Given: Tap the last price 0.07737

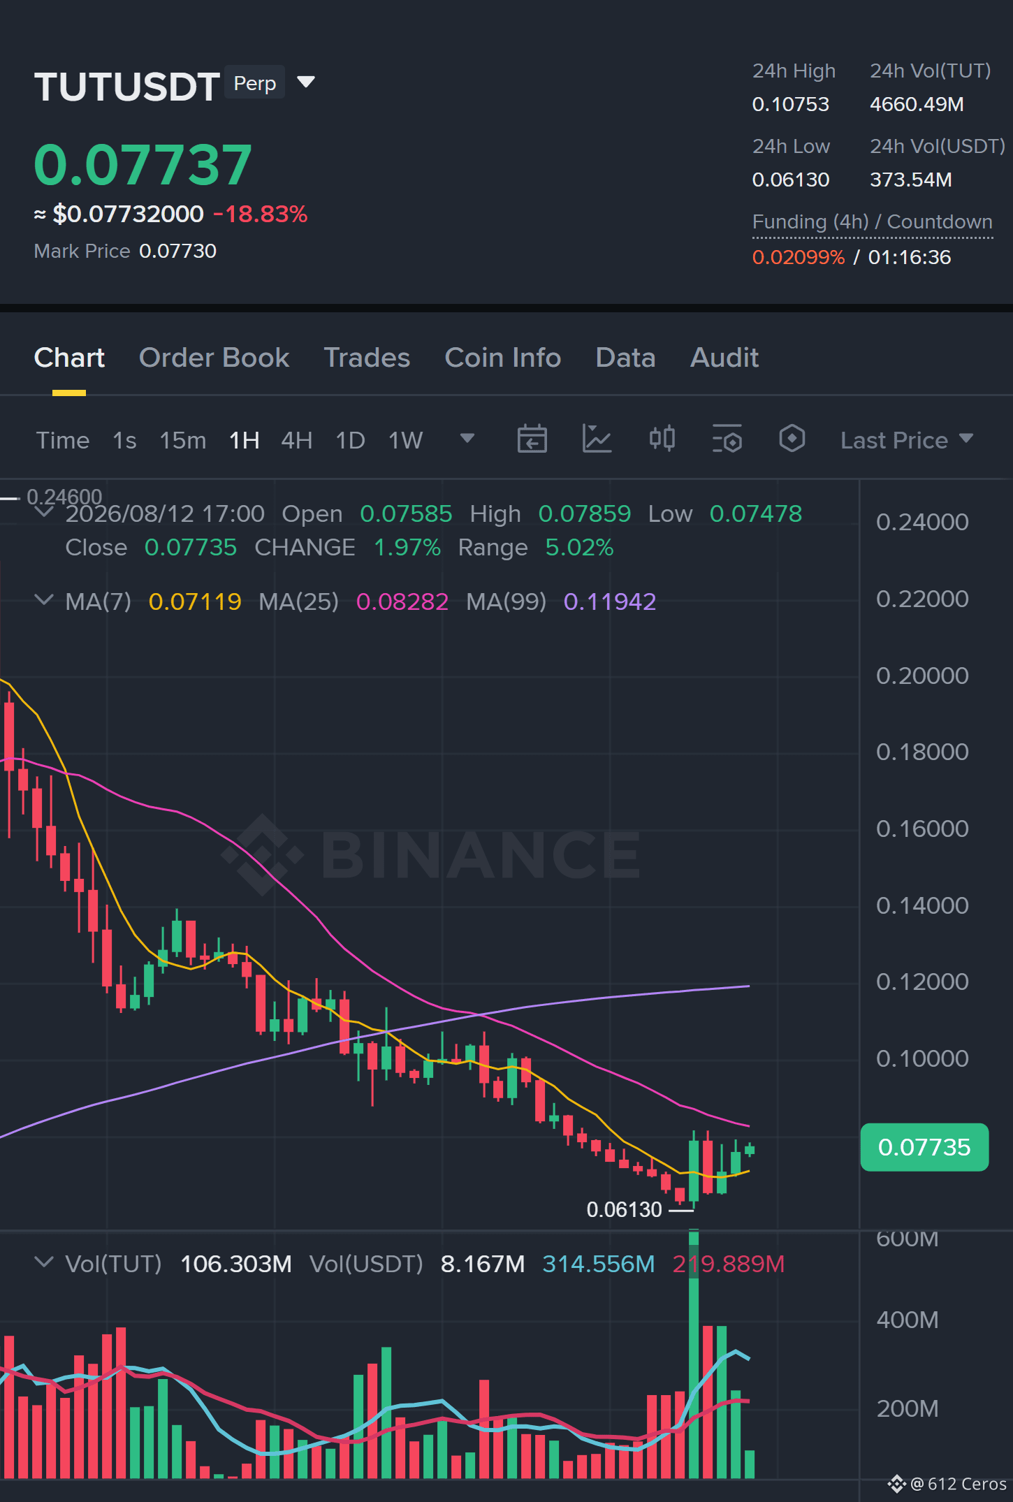Looking at the screenshot, I should tap(143, 165).
